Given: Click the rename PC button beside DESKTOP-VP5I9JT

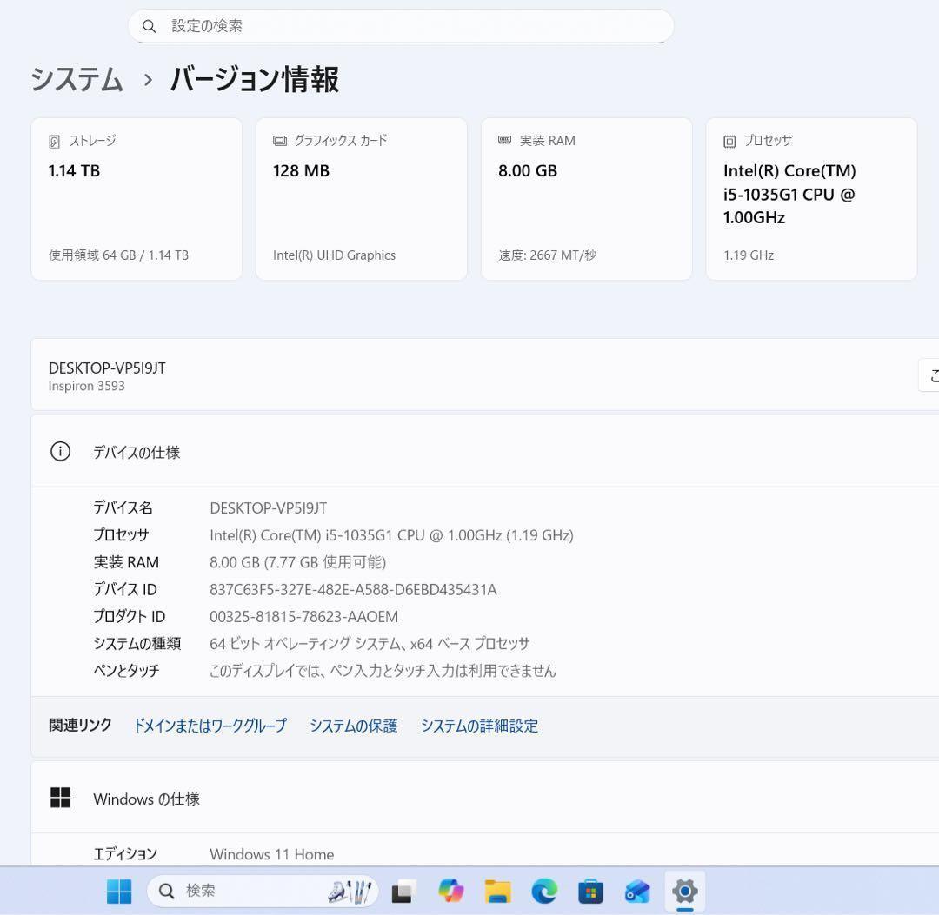Looking at the screenshot, I should pyautogui.click(x=929, y=375).
